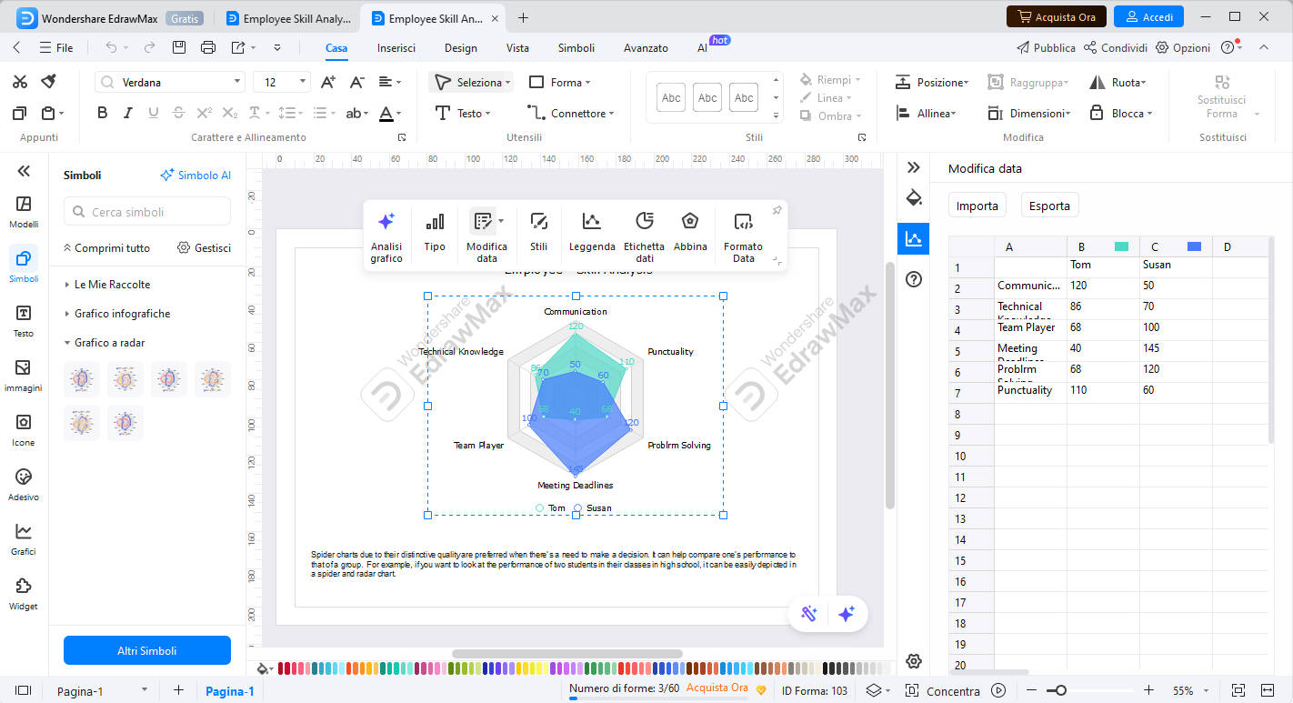Open Leggenda chart option

click(x=592, y=233)
